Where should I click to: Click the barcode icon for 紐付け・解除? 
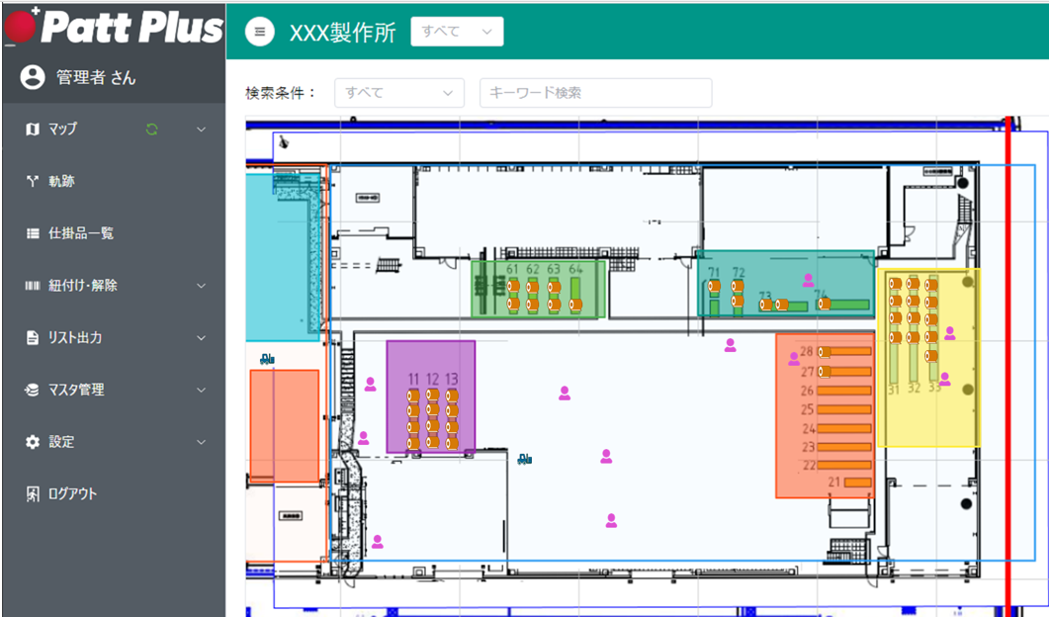35,285
